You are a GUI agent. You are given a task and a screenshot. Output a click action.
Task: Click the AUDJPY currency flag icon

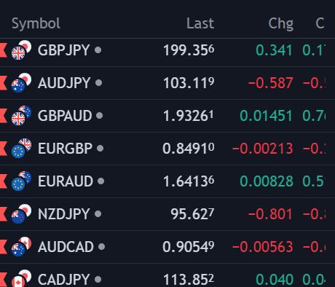(22, 83)
